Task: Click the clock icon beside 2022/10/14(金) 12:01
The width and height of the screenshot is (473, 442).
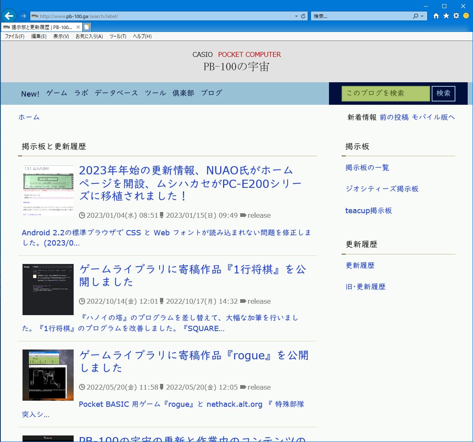Action: click(82, 301)
